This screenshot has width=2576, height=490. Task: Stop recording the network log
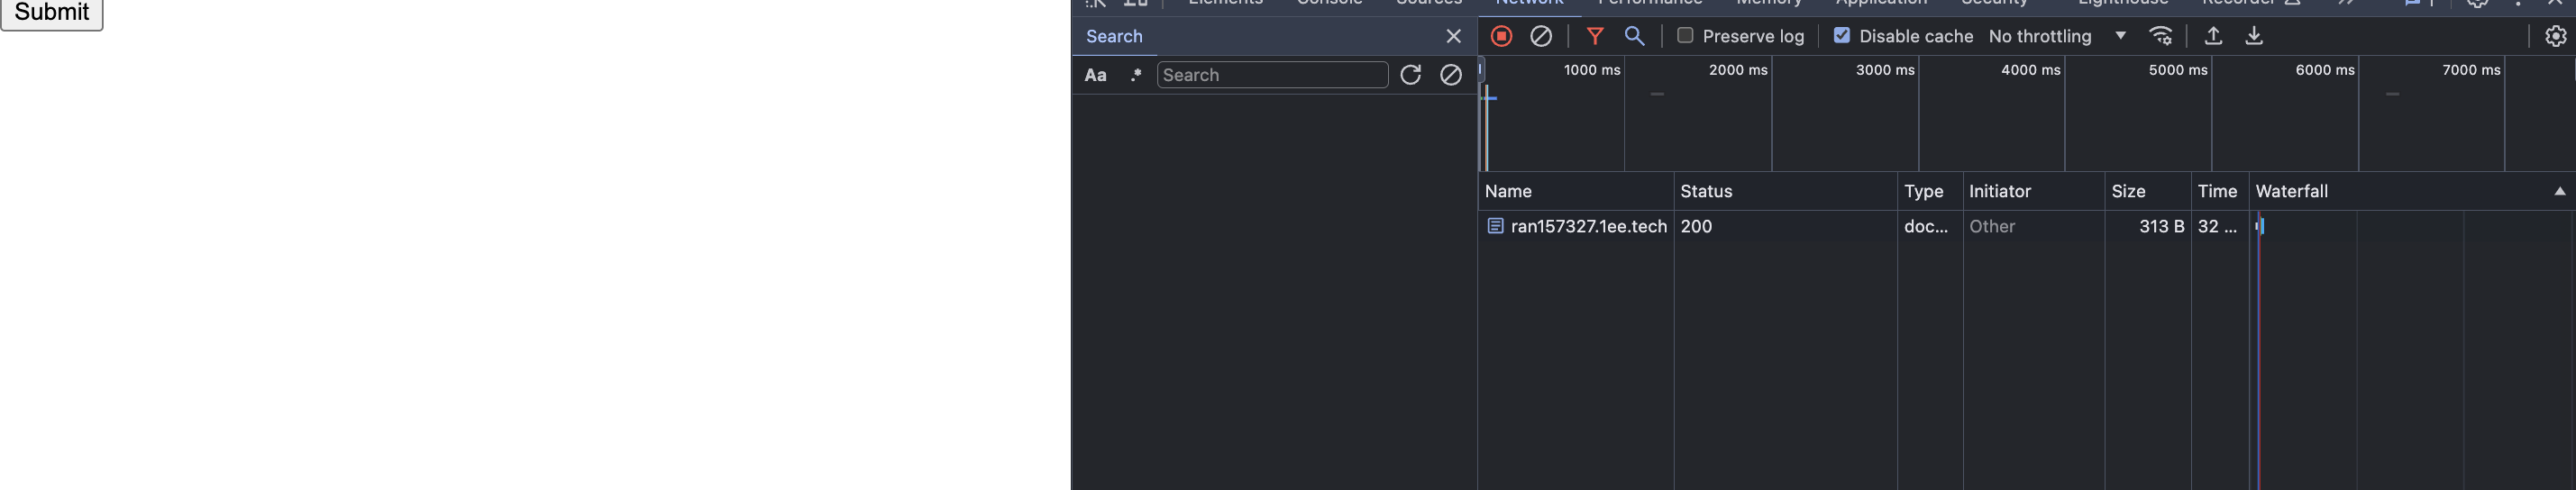(x=1501, y=36)
